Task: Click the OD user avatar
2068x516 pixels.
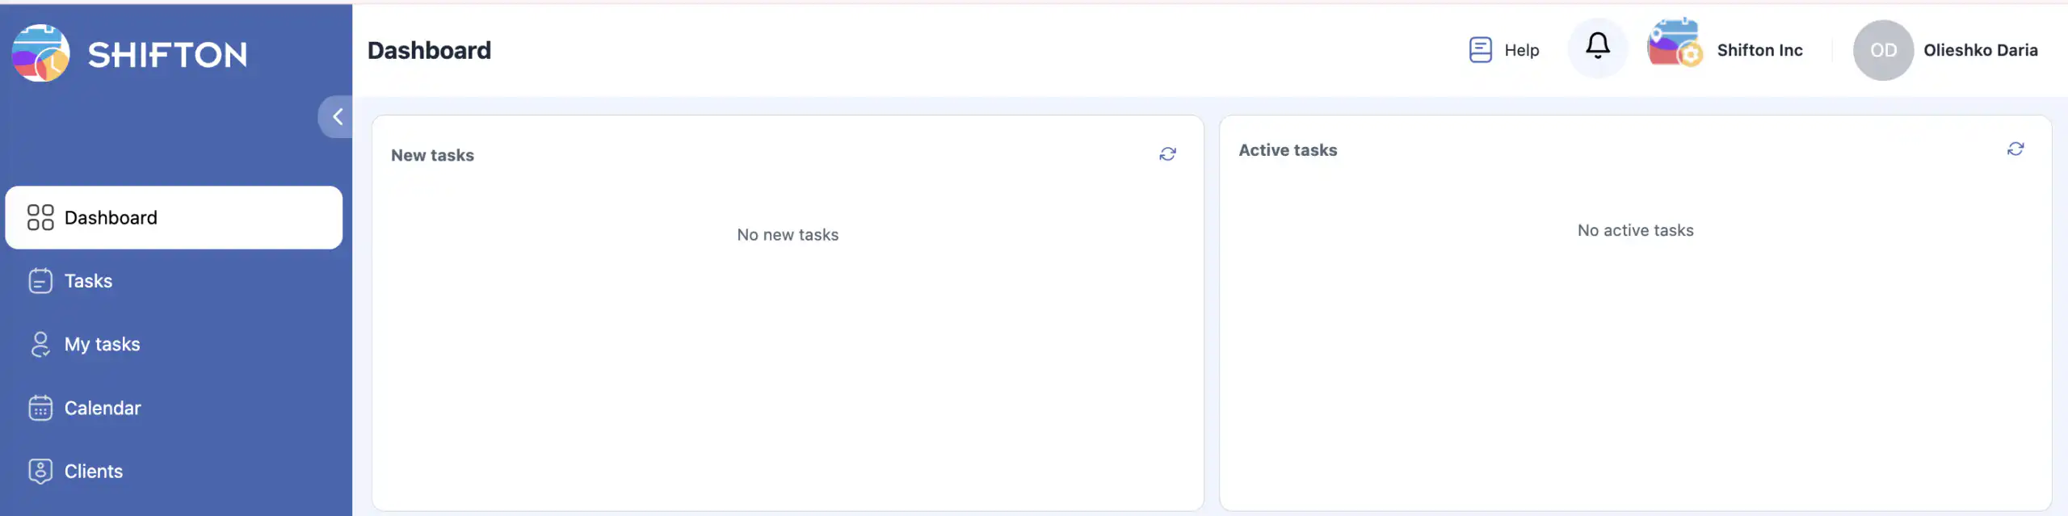Action: (x=1883, y=50)
